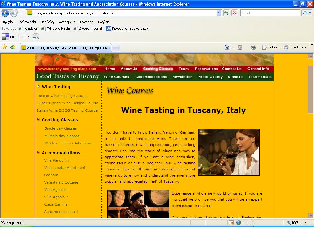
Task: Open the Αγαπημένα menu
Action: [x=67, y=22]
